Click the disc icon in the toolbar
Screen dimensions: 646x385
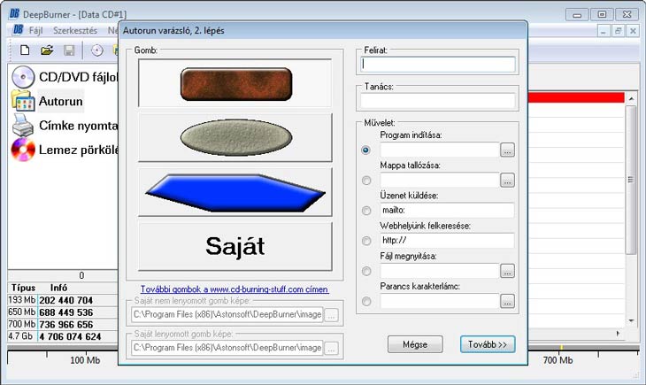[x=96, y=50]
